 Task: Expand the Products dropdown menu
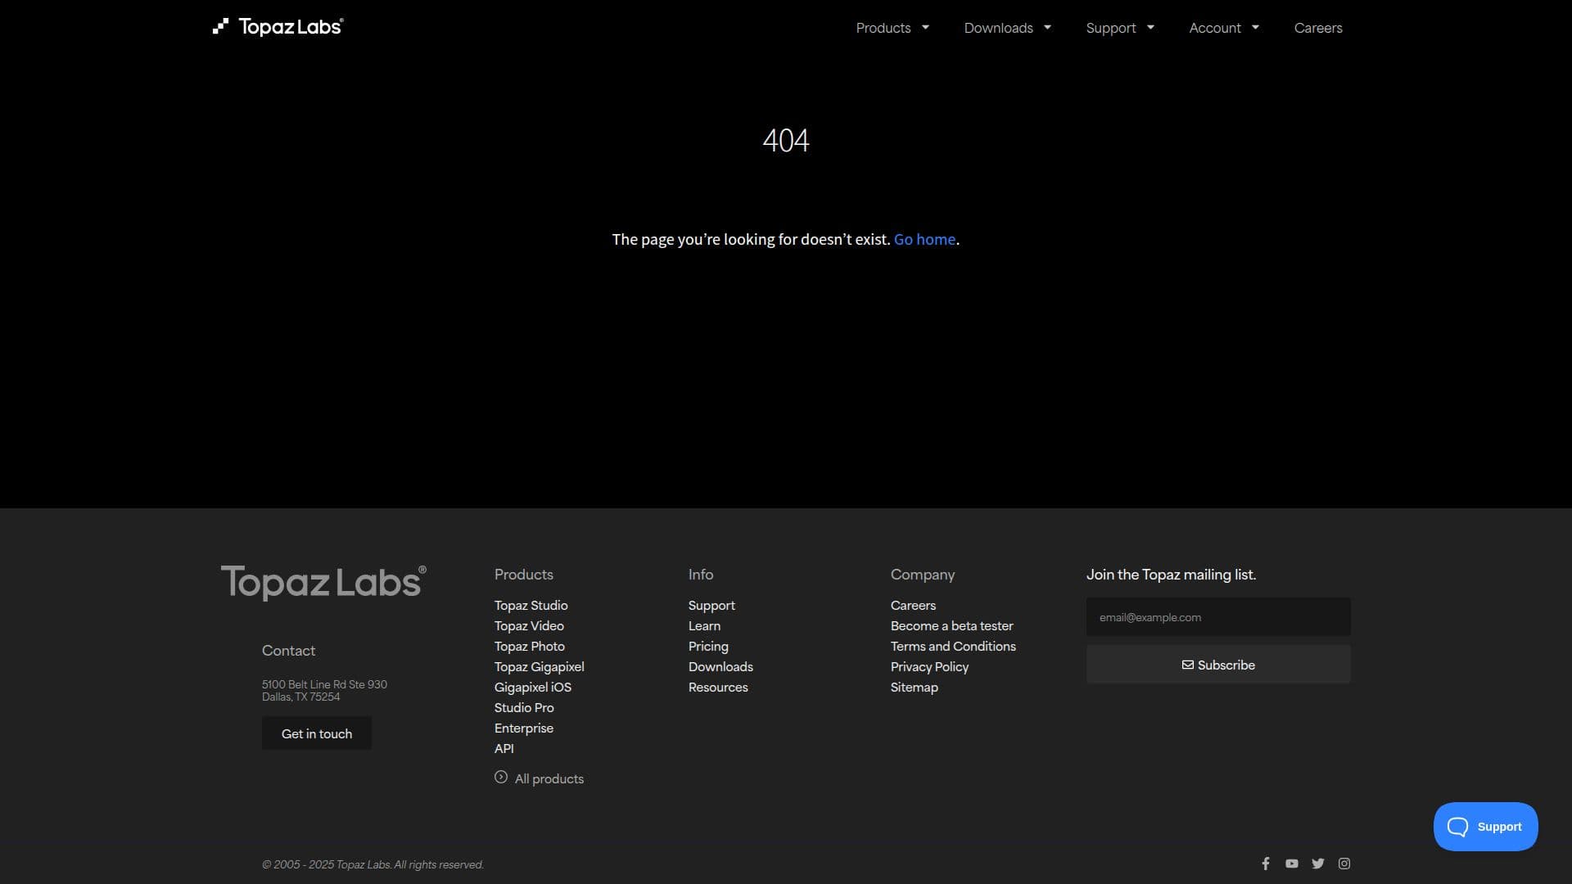[x=892, y=28]
